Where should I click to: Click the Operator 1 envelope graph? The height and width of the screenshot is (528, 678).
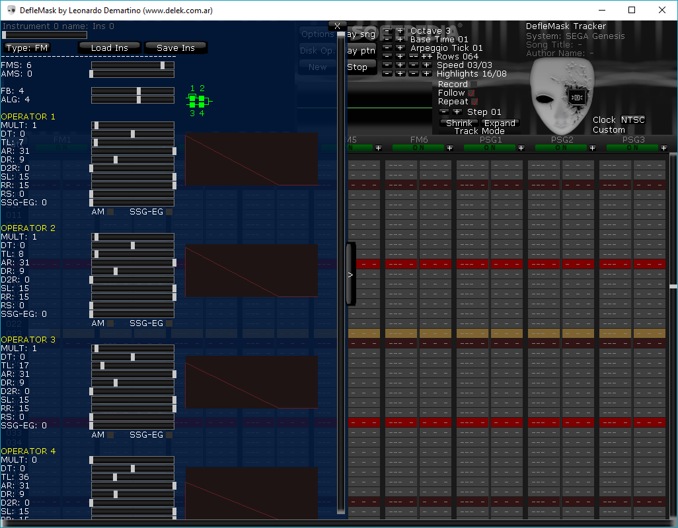click(252, 160)
